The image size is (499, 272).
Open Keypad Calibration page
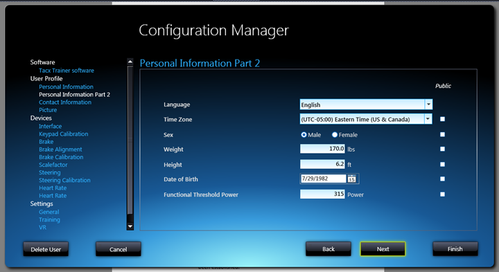63,134
